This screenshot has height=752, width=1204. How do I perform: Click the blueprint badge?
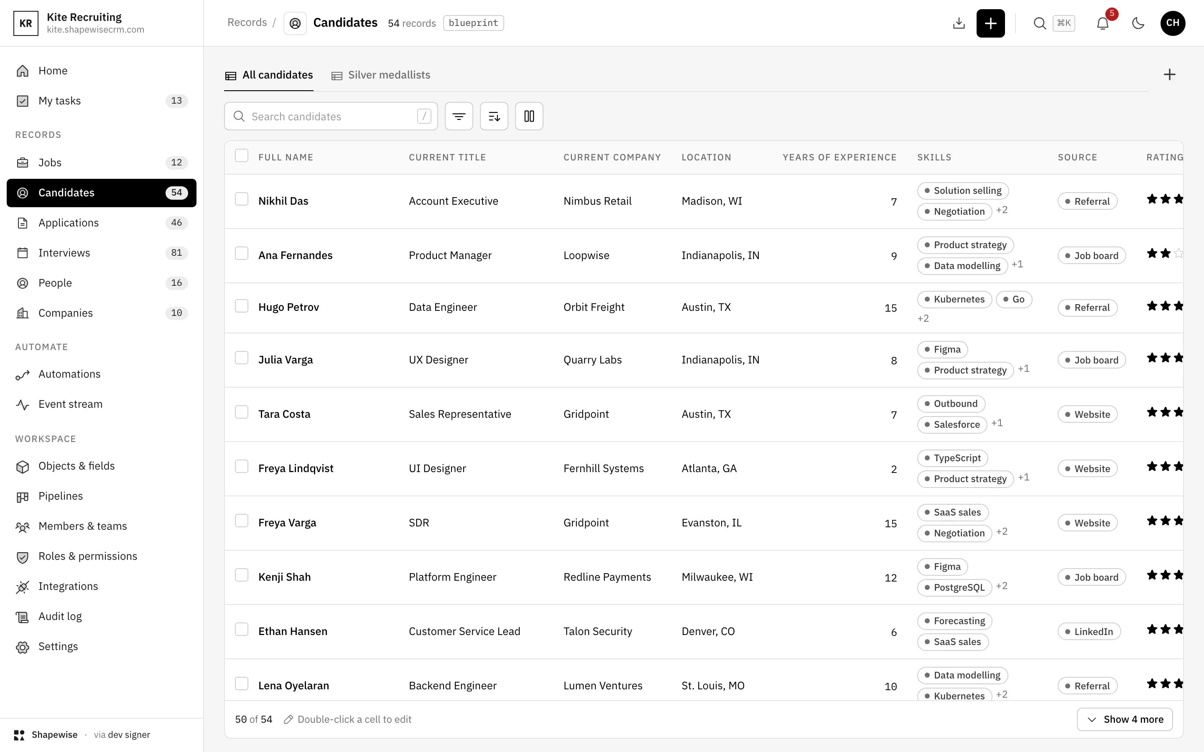pyautogui.click(x=473, y=23)
